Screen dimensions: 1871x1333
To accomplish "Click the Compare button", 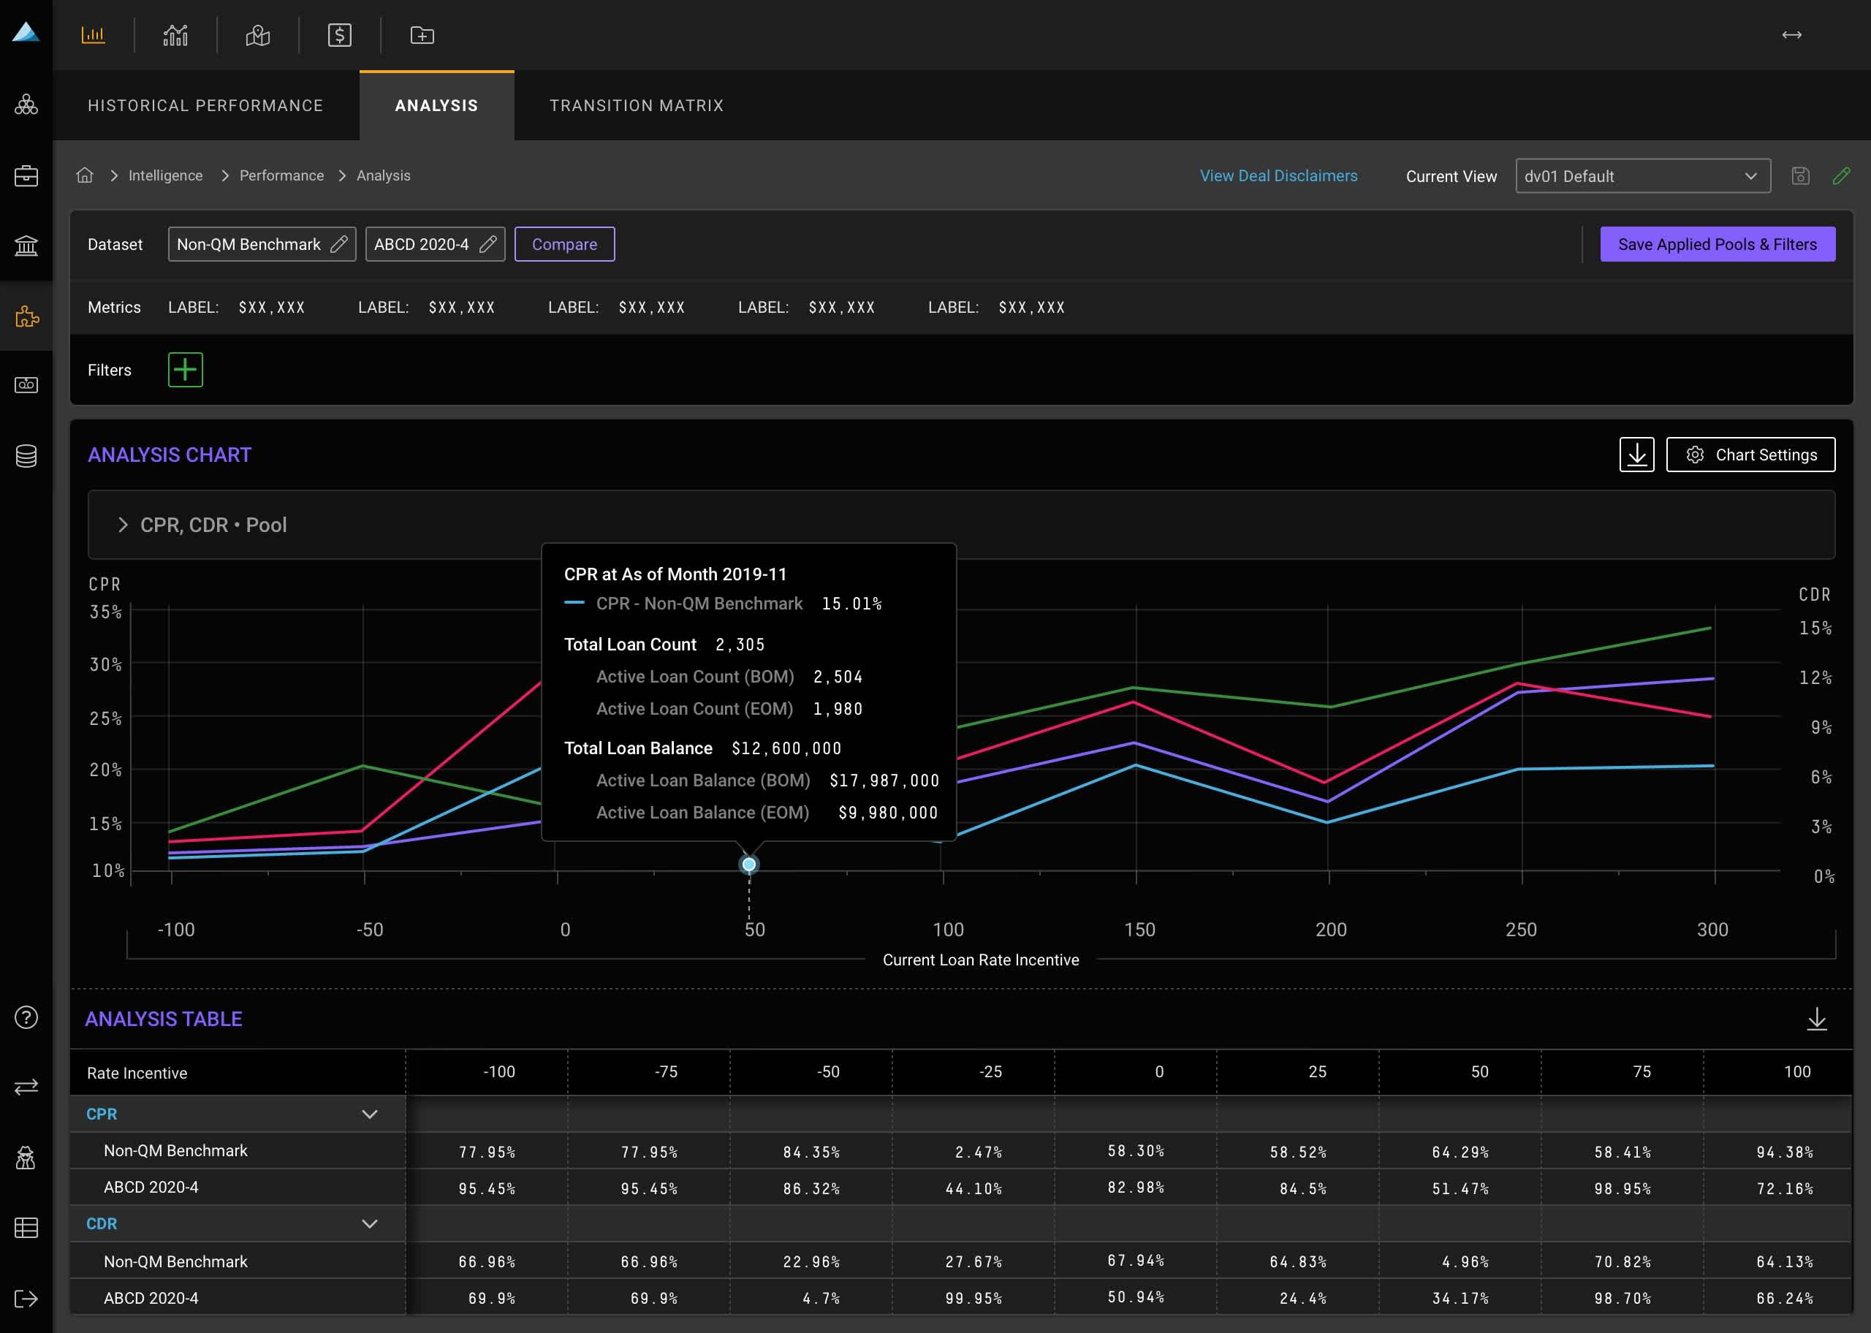I will (x=564, y=244).
